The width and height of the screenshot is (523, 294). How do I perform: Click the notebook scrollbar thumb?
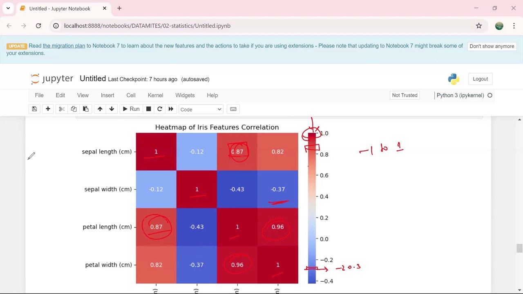(519, 249)
